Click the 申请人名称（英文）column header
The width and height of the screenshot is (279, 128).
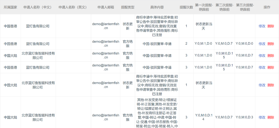[73, 7]
